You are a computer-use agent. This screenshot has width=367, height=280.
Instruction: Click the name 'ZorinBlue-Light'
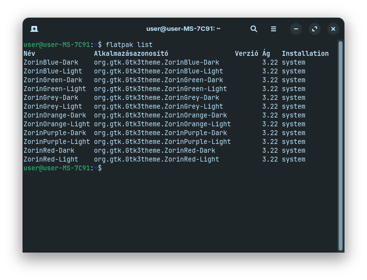(53, 71)
